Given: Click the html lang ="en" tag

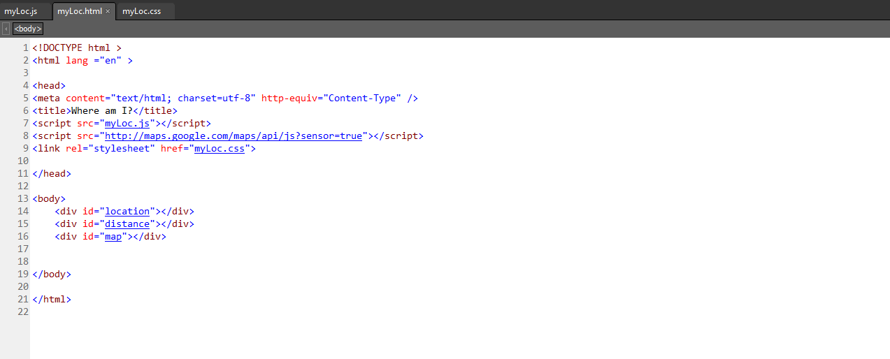Looking at the screenshot, I should point(82,61).
